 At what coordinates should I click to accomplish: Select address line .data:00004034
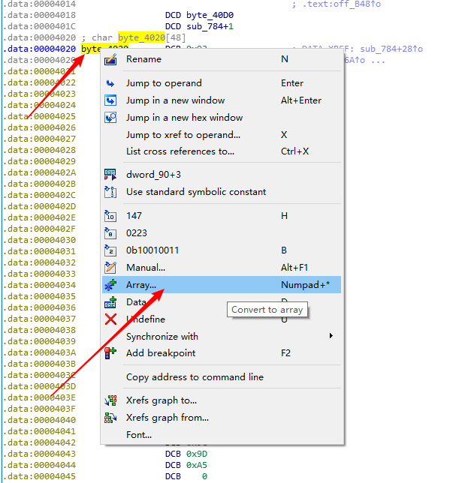(40, 285)
